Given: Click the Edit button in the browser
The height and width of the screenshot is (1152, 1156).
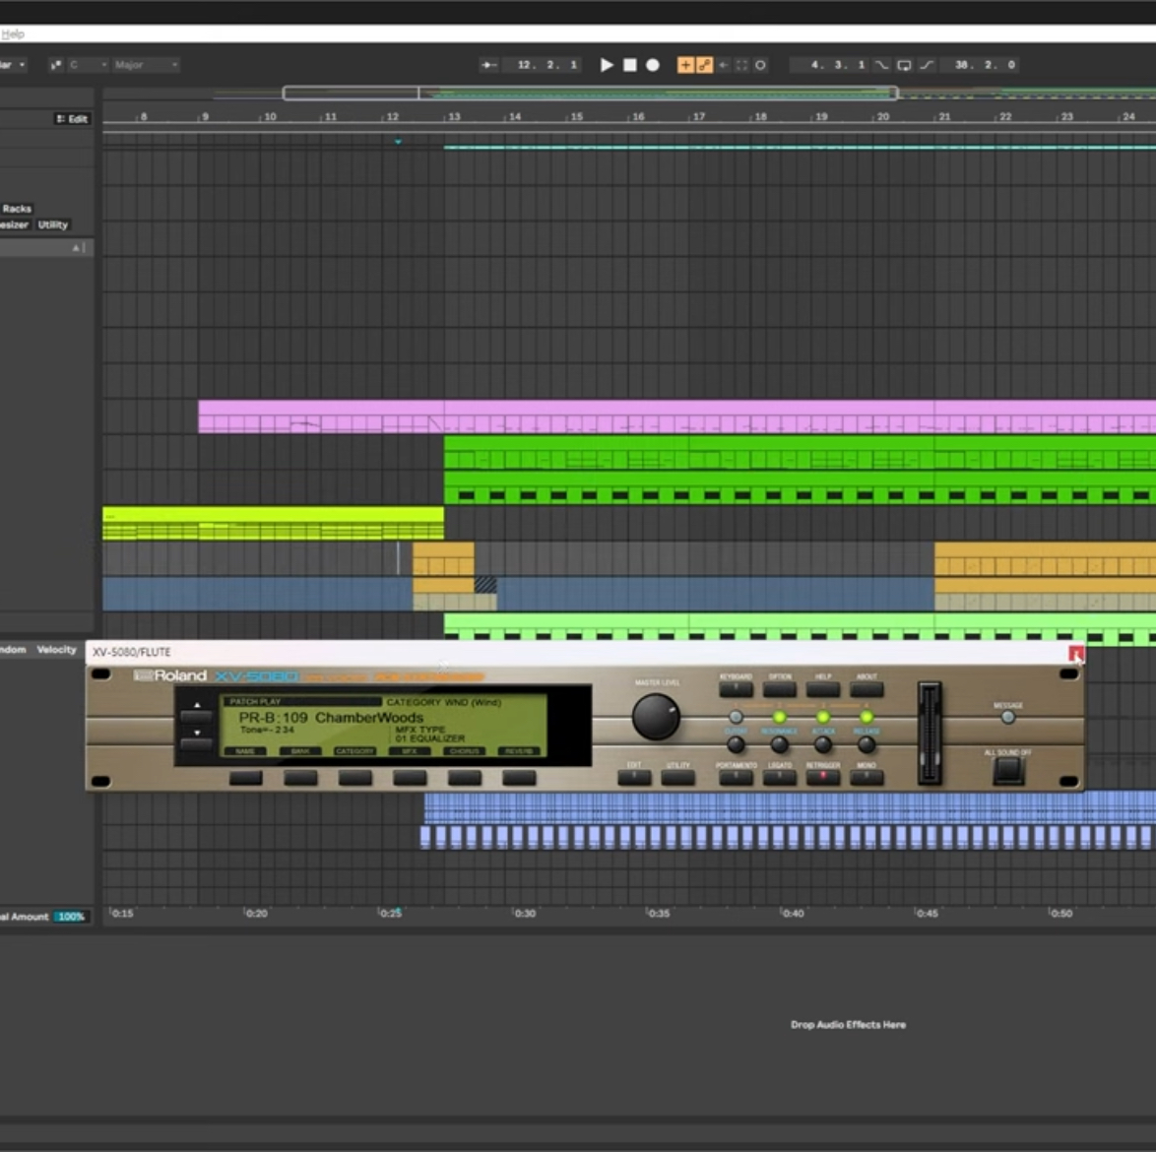Looking at the screenshot, I should coord(72,119).
